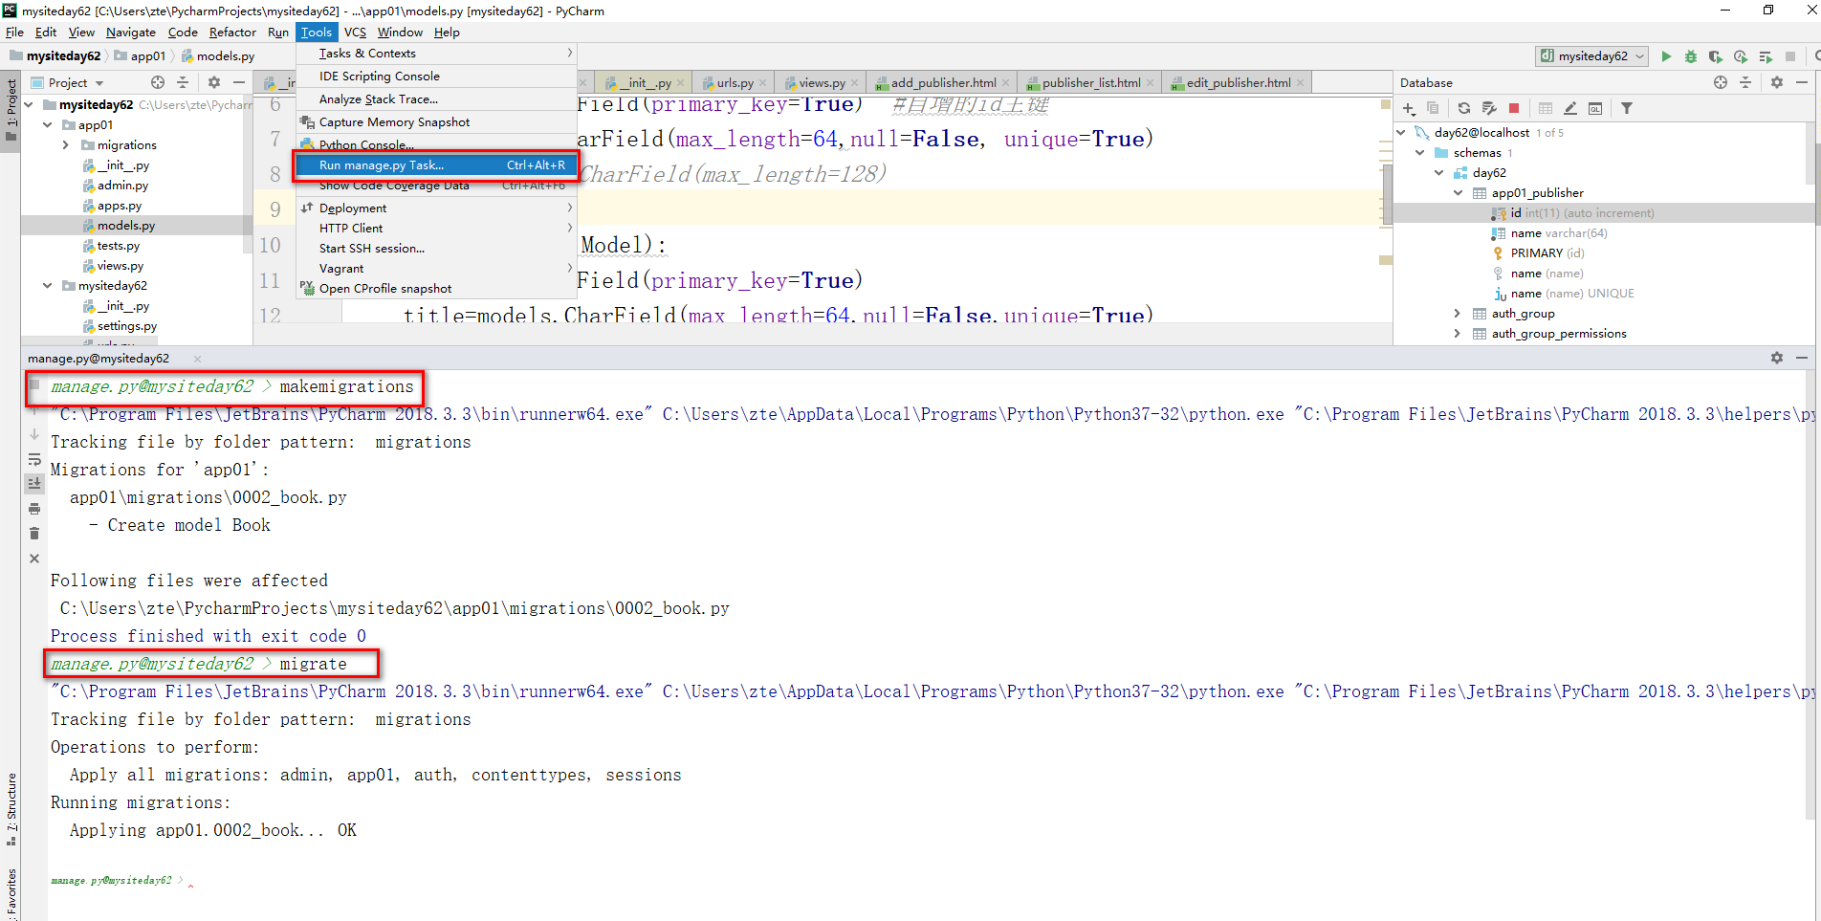Switch to the urls.py editor tab

[x=735, y=83]
